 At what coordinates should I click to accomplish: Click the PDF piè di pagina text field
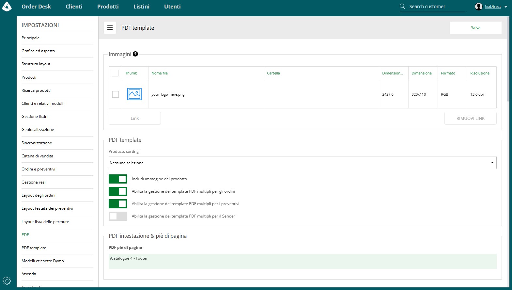(303, 261)
